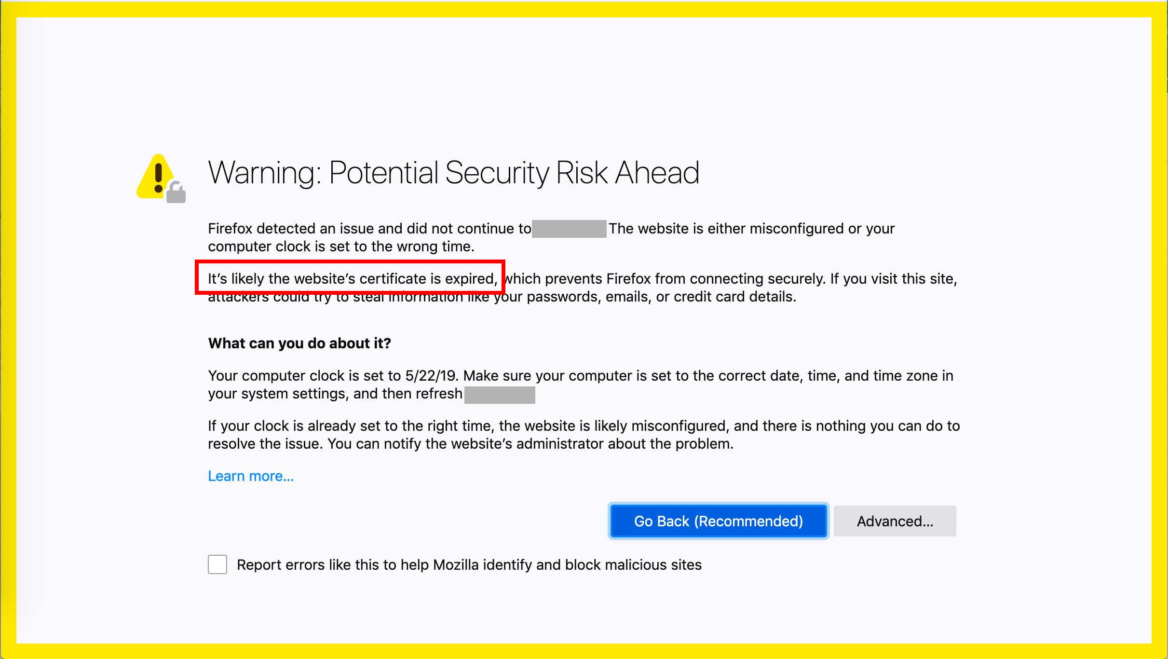Click the redacted site name after 'refresh'
Viewport: 1168px width, 659px height.
tap(500, 395)
